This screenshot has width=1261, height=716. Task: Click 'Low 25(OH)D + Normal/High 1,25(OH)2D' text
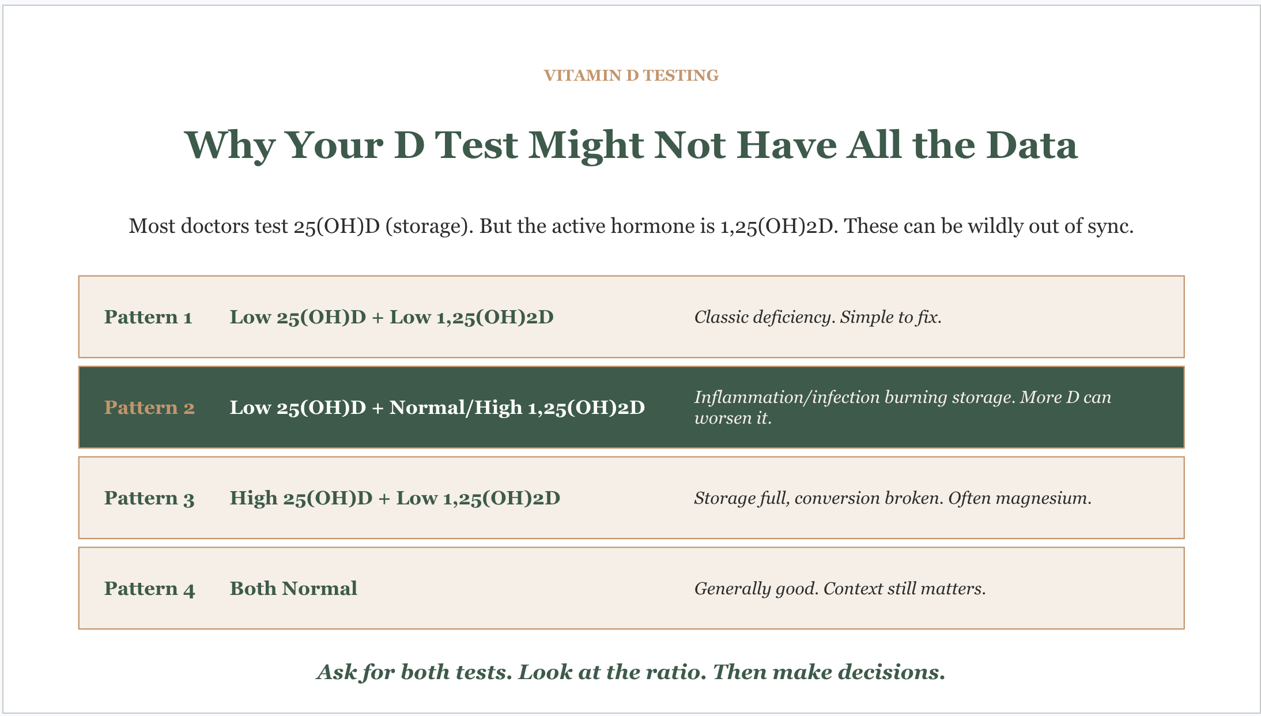point(437,408)
